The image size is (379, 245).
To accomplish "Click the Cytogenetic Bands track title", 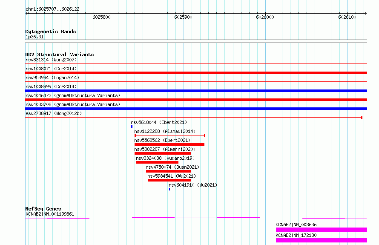I will click(x=51, y=32).
